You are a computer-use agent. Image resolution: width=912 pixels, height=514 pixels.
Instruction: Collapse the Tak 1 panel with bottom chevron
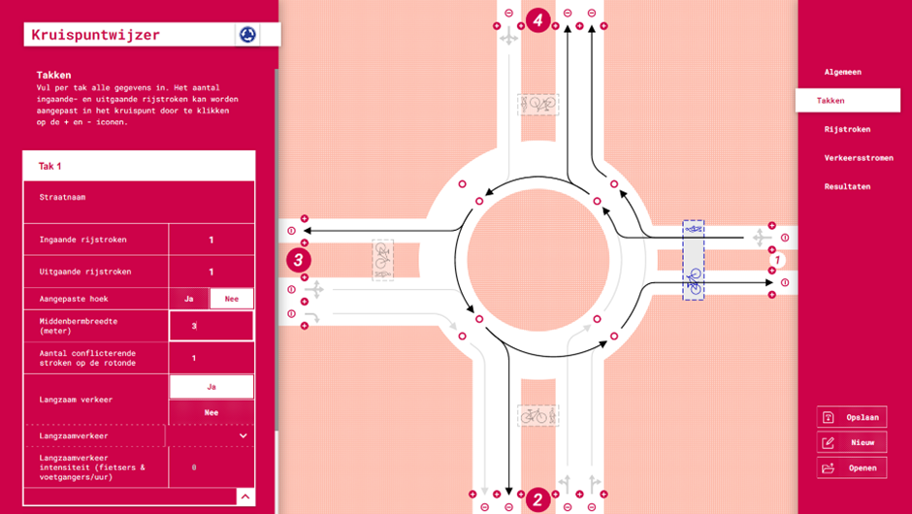245,497
